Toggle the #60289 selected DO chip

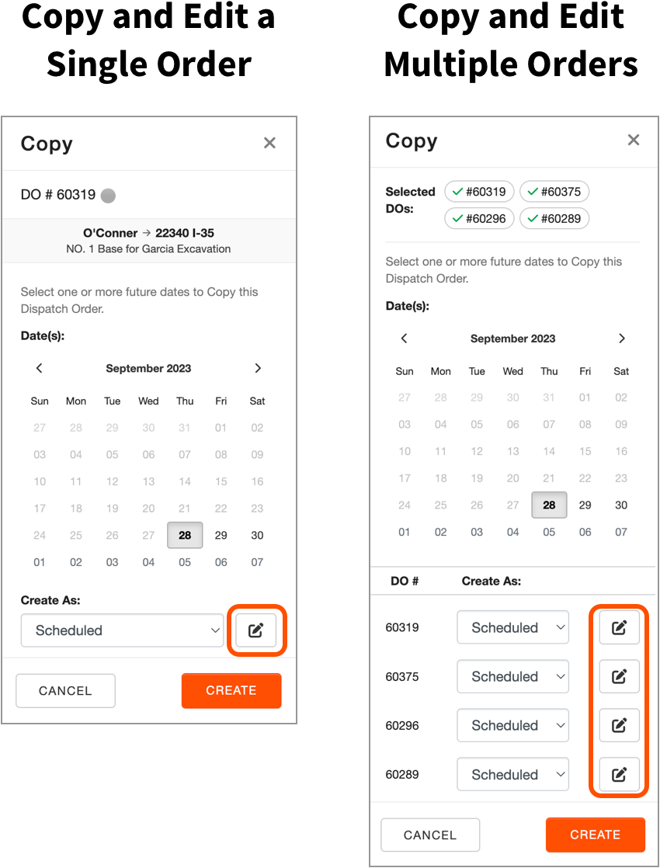click(554, 219)
